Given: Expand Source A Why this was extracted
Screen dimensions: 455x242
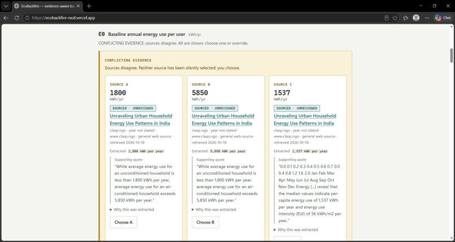Looking at the screenshot, I should (x=132, y=209).
